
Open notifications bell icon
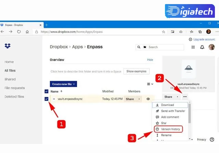(202, 47)
